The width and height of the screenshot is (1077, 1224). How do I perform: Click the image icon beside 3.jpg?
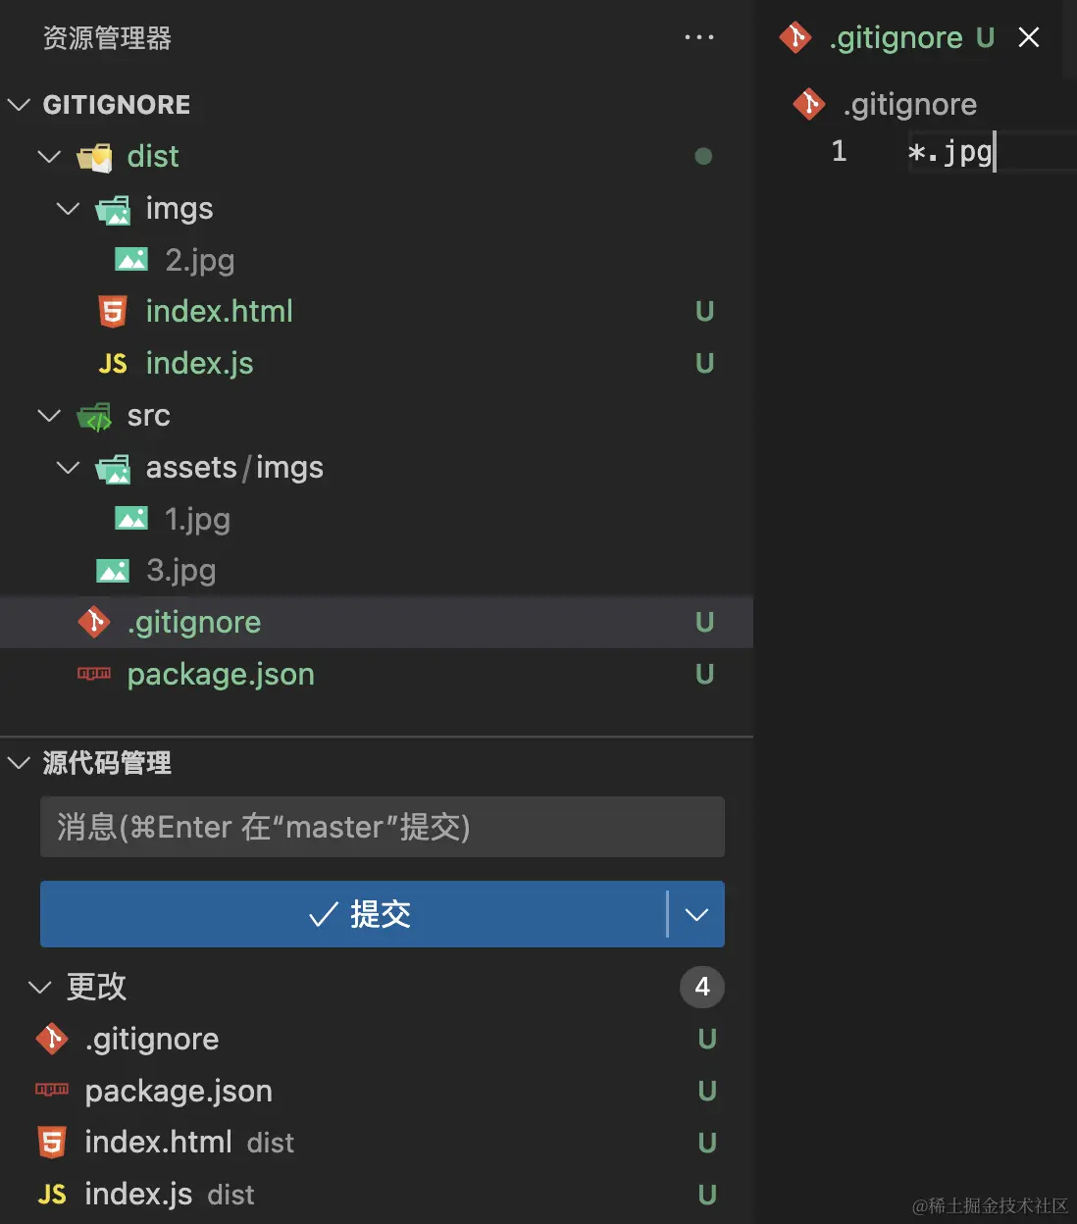point(113,571)
